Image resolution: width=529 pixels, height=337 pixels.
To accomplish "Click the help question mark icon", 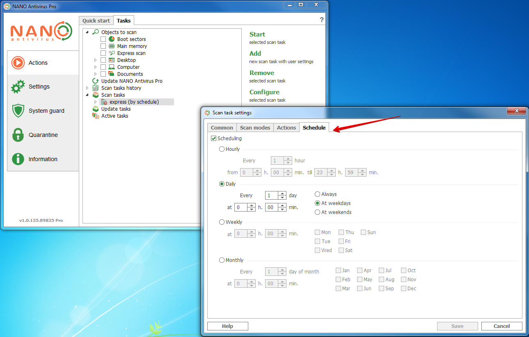I will tap(321, 20).
